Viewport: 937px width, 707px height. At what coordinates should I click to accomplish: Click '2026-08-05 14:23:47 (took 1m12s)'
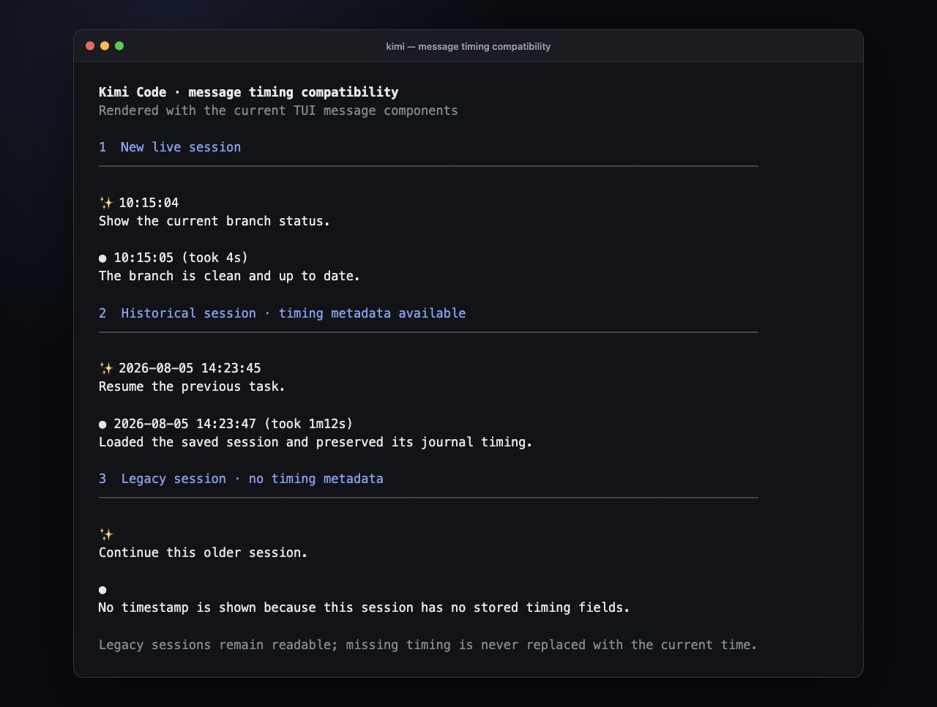(233, 424)
